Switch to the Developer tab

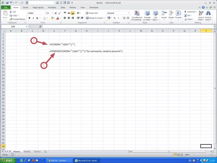click(x=94, y=7)
